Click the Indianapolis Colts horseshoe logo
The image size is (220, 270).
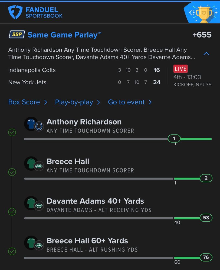click(39, 126)
